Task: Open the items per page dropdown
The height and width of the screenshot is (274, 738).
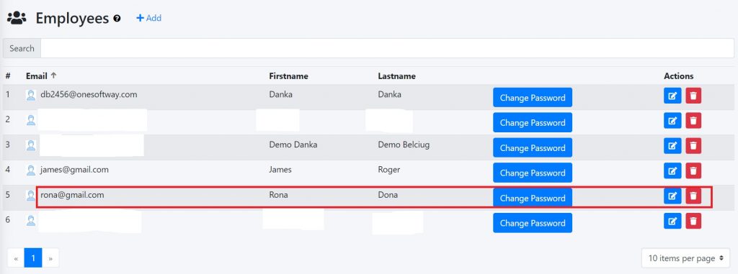Action: [686, 258]
